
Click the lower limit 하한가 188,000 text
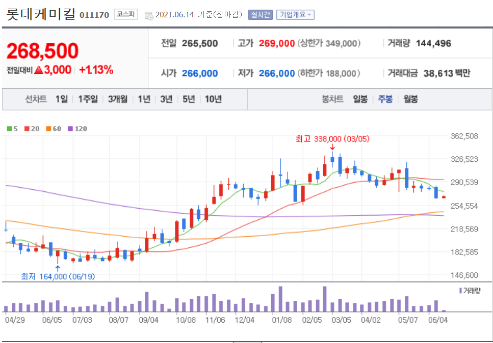click(328, 73)
